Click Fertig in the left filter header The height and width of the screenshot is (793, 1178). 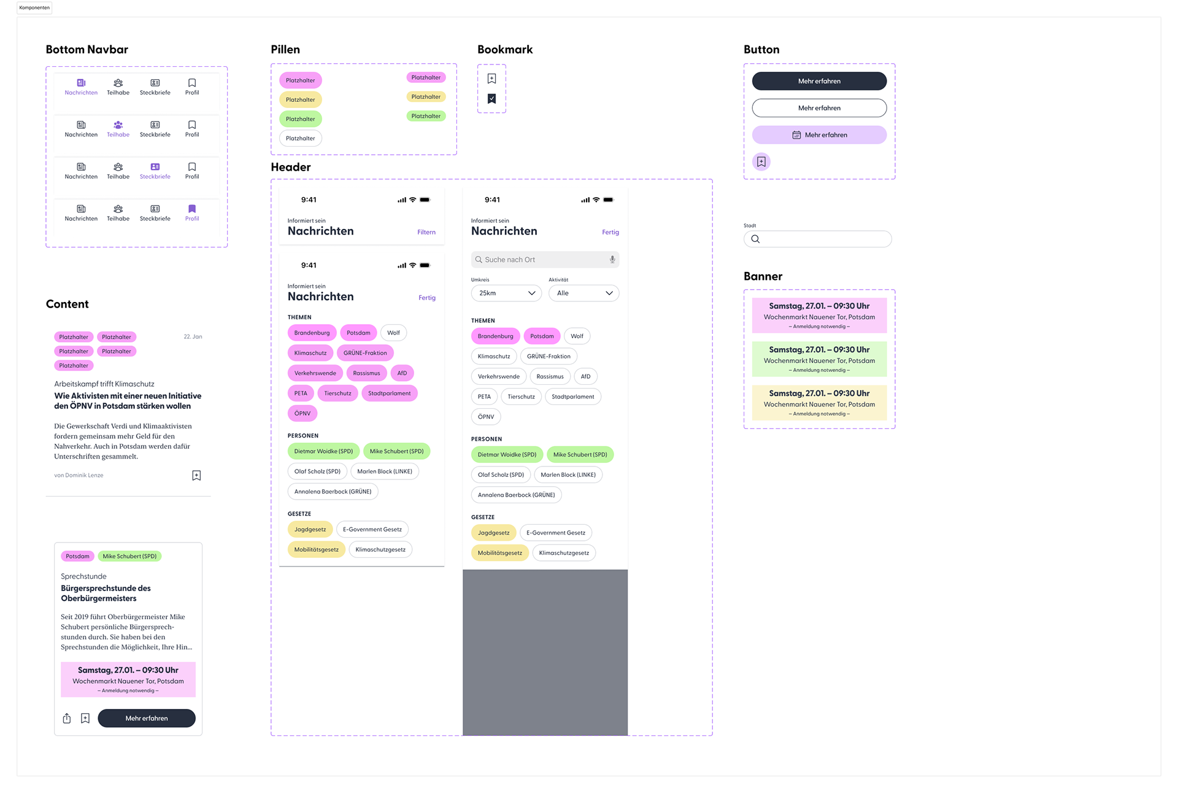[x=427, y=298]
